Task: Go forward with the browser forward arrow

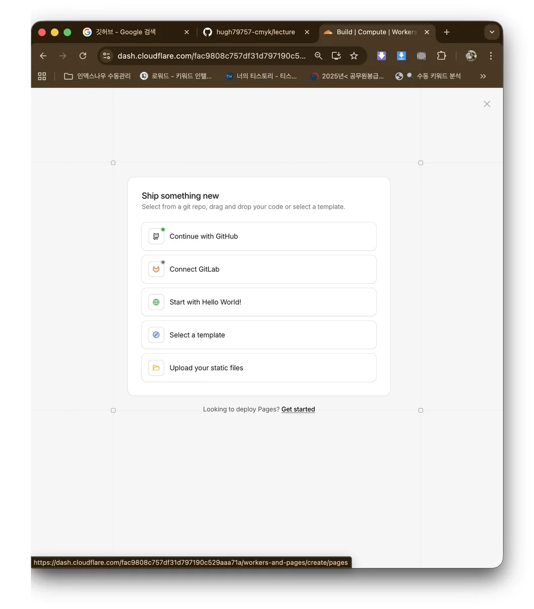Action: [63, 56]
